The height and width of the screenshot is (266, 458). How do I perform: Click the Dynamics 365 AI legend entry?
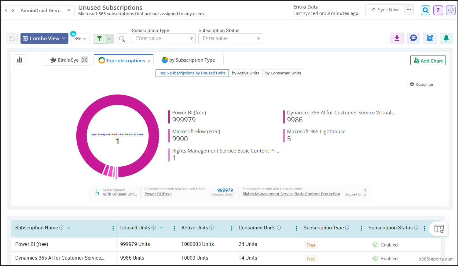coord(339,117)
